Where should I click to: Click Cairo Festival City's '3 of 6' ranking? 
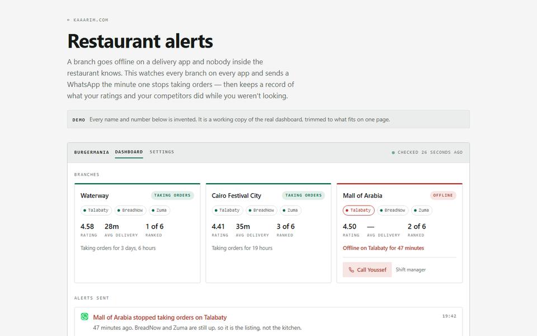(x=286, y=227)
